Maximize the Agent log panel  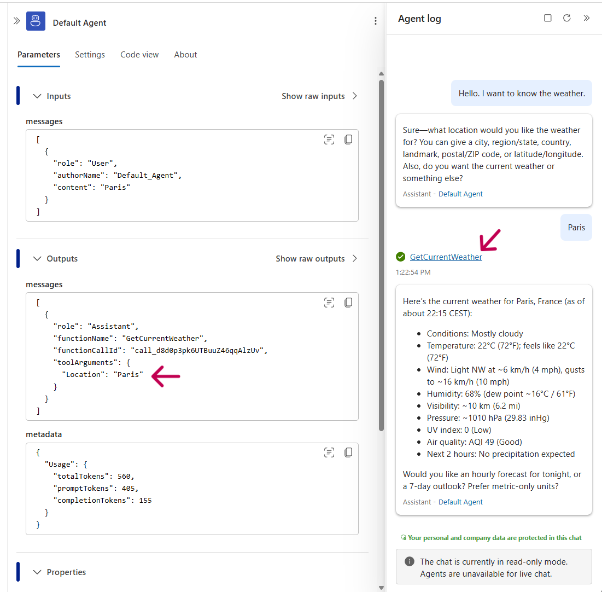click(x=547, y=18)
